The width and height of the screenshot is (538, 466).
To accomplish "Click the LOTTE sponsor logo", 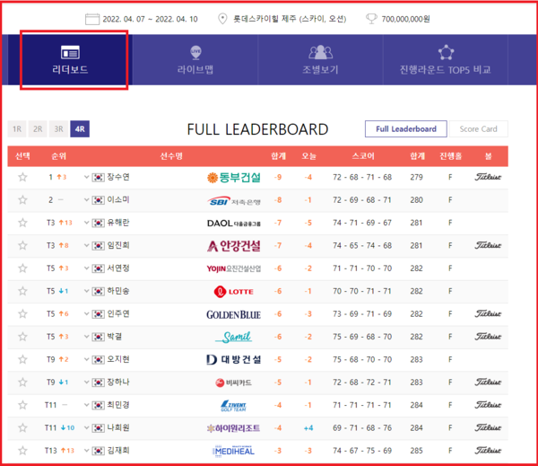I will pyautogui.click(x=234, y=292).
